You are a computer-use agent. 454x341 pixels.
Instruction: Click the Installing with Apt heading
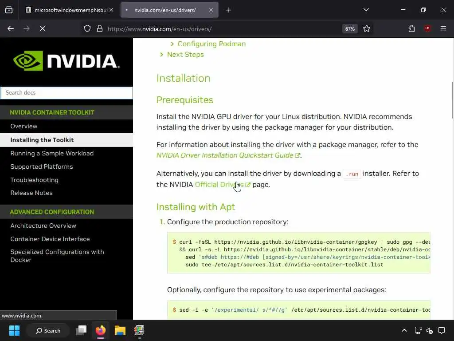coord(196,207)
